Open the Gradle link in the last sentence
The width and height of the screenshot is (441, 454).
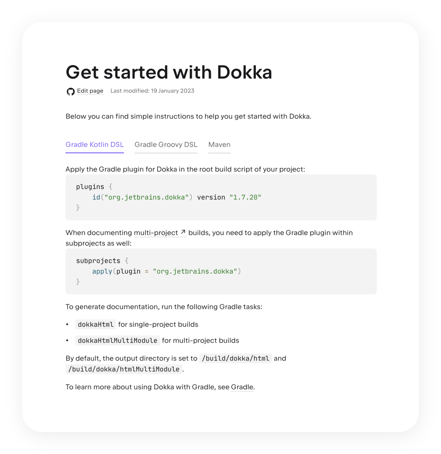242,387
